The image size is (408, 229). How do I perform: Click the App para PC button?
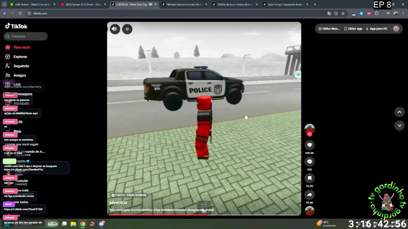coord(377,29)
